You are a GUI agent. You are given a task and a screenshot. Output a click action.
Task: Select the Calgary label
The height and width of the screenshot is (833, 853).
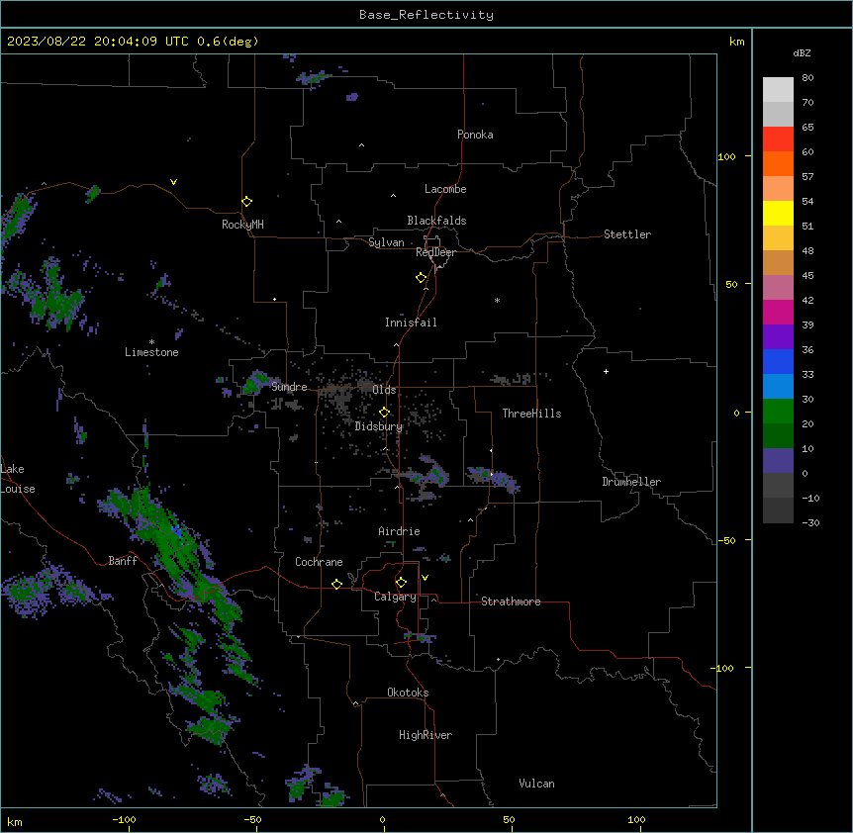pyautogui.click(x=395, y=597)
